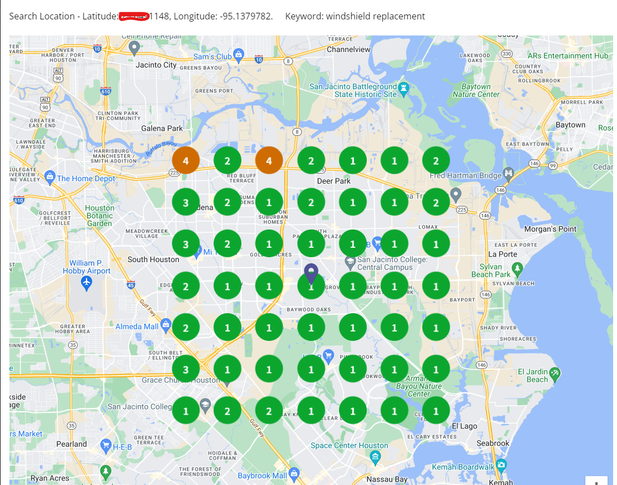Image resolution: width=617 pixels, height=485 pixels.
Task: Click the orange "4" marker near Red Bluff Terrace
Action: click(269, 160)
